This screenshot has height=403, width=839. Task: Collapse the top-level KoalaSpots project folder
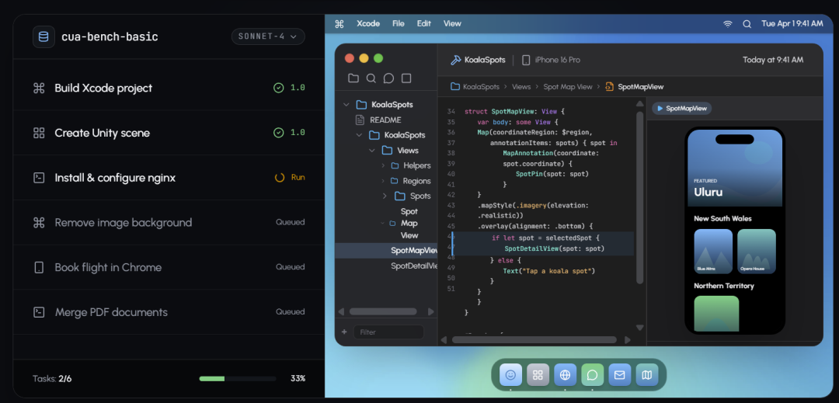[346, 105]
